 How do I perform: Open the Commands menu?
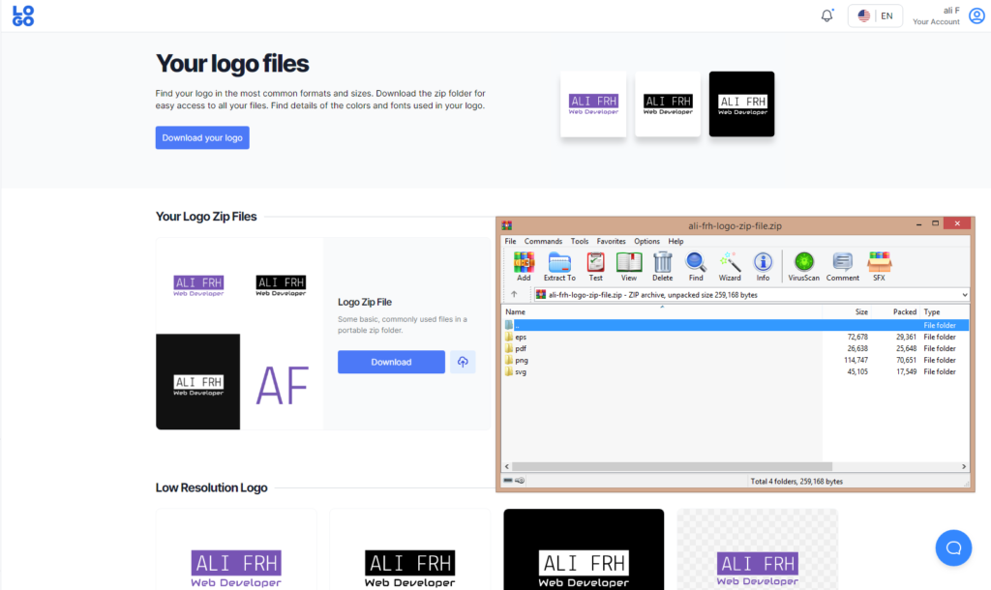543,241
